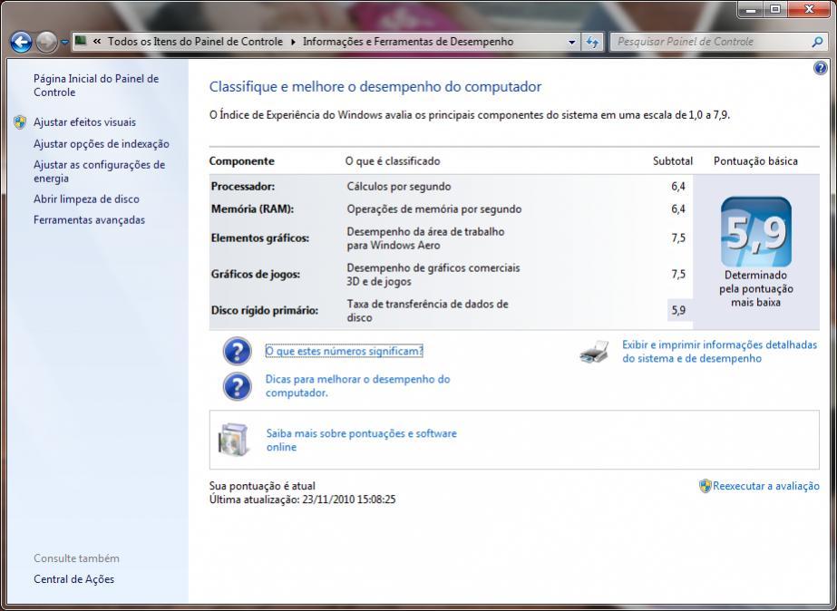Click the software box icon beside 'Saiba mais'
Viewport: 837px width, 611px height.
click(x=234, y=440)
